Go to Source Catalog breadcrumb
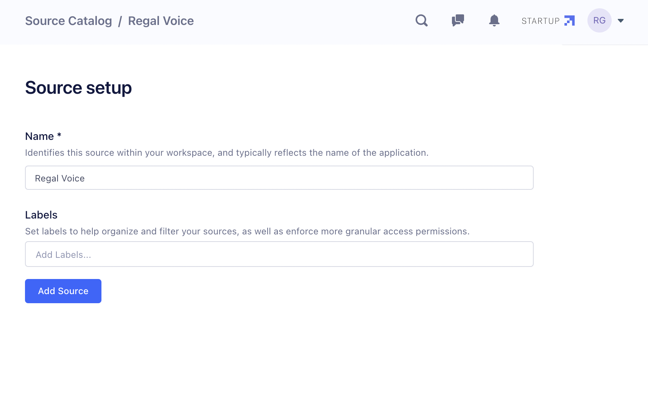The image size is (648, 403). pyautogui.click(x=69, y=21)
